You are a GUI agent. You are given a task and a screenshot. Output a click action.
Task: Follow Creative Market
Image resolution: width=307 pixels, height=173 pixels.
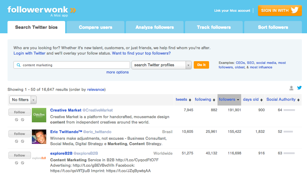click(20, 112)
